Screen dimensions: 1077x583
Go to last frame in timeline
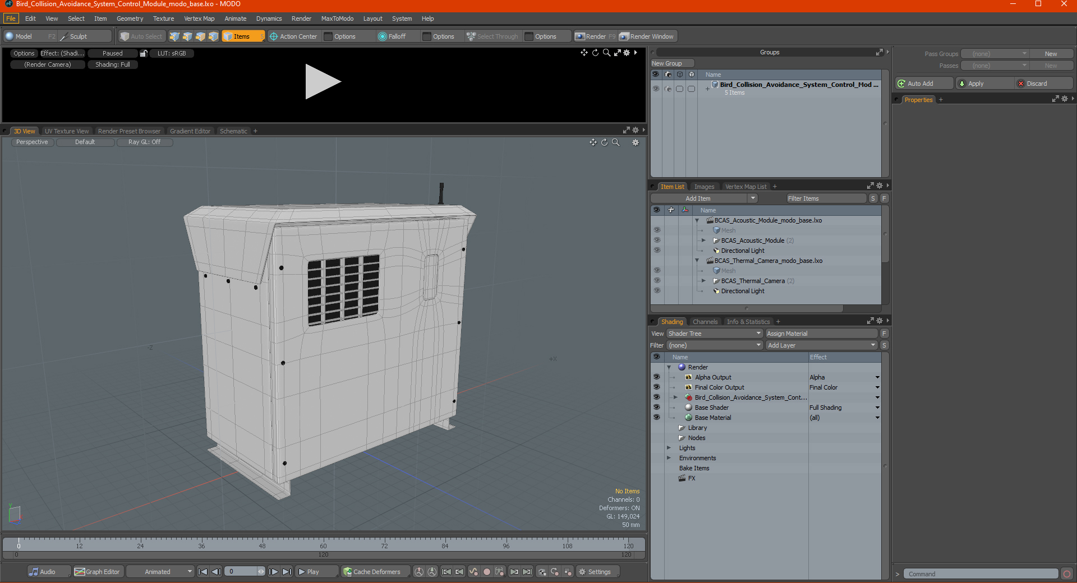pyautogui.click(x=287, y=572)
